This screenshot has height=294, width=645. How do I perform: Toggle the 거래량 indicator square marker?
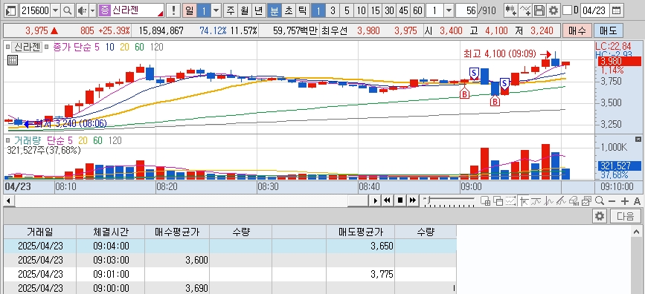8,140
